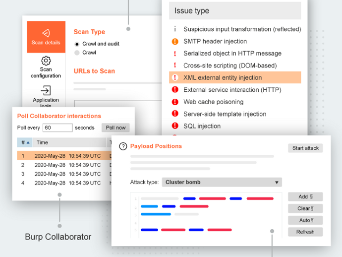Click orange severity icon beside SMTP header injection
The height and width of the screenshot is (257, 342).
coord(175,42)
